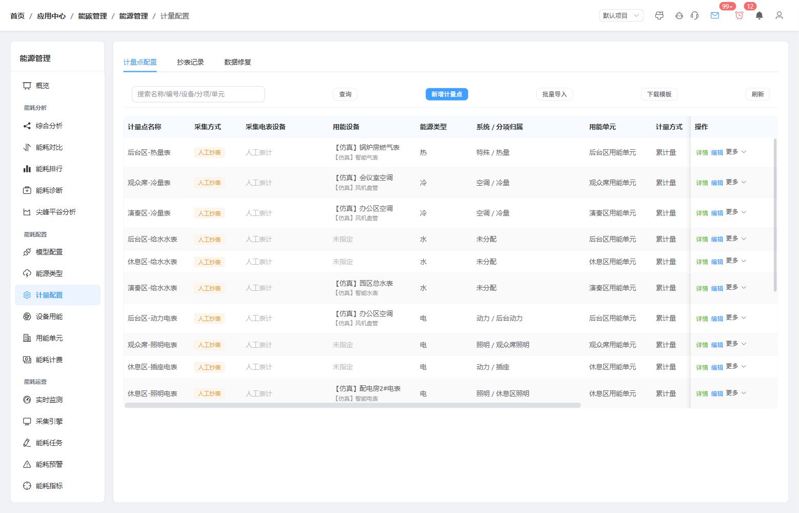Click 编辑 for 后台区-给水水表 row
Viewport: 799px width, 513px height.
click(717, 240)
